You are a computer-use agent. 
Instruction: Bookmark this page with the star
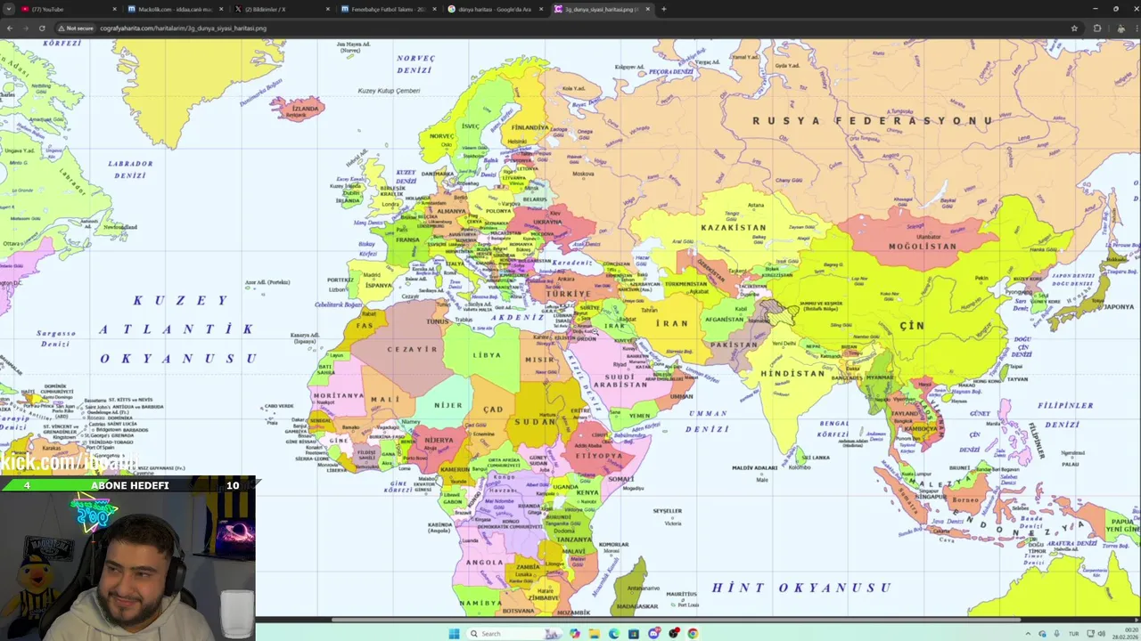[x=1074, y=28]
